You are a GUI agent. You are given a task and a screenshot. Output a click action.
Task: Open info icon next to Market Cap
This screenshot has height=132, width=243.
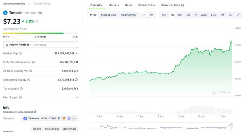tap(20, 53)
